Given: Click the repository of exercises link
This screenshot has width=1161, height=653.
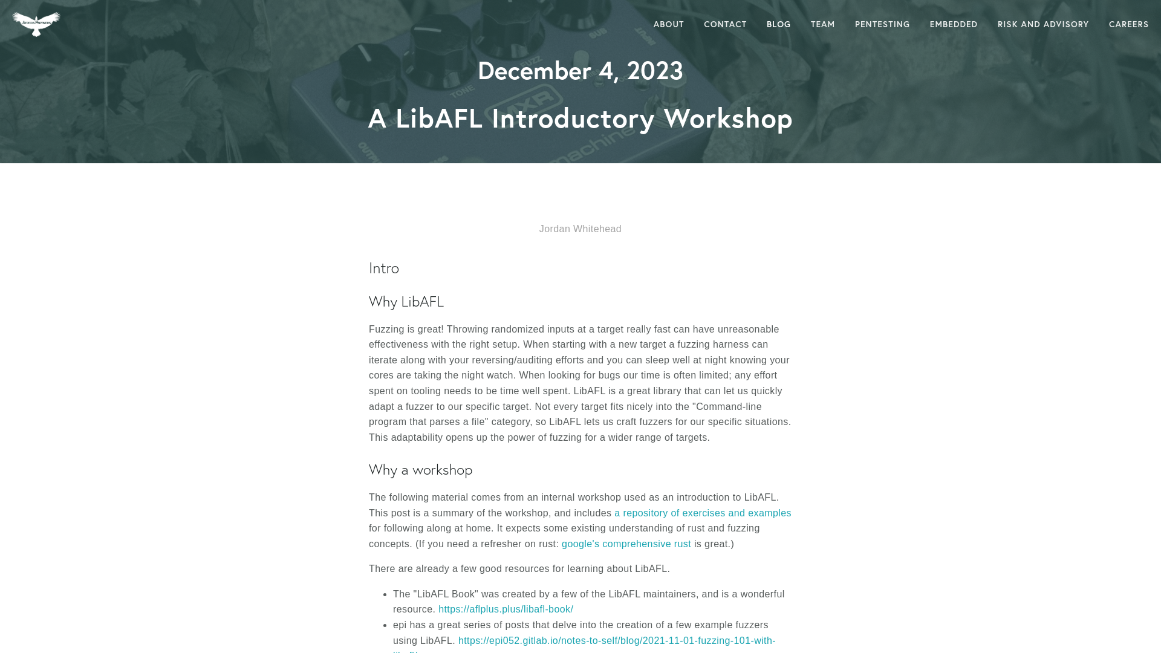Looking at the screenshot, I should [x=701, y=513].
